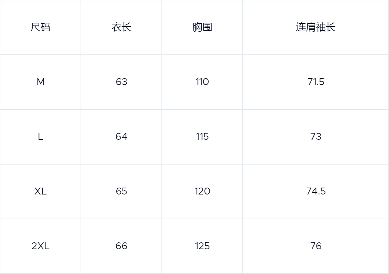The image size is (389, 274).
Task: Select the 73 sleeve value
Action: (316, 137)
